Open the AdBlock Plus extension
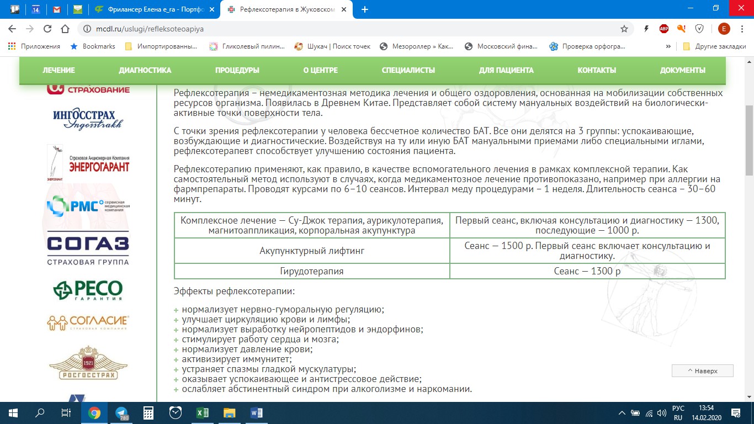Viewport: 754px width, 424px height. 664,29
